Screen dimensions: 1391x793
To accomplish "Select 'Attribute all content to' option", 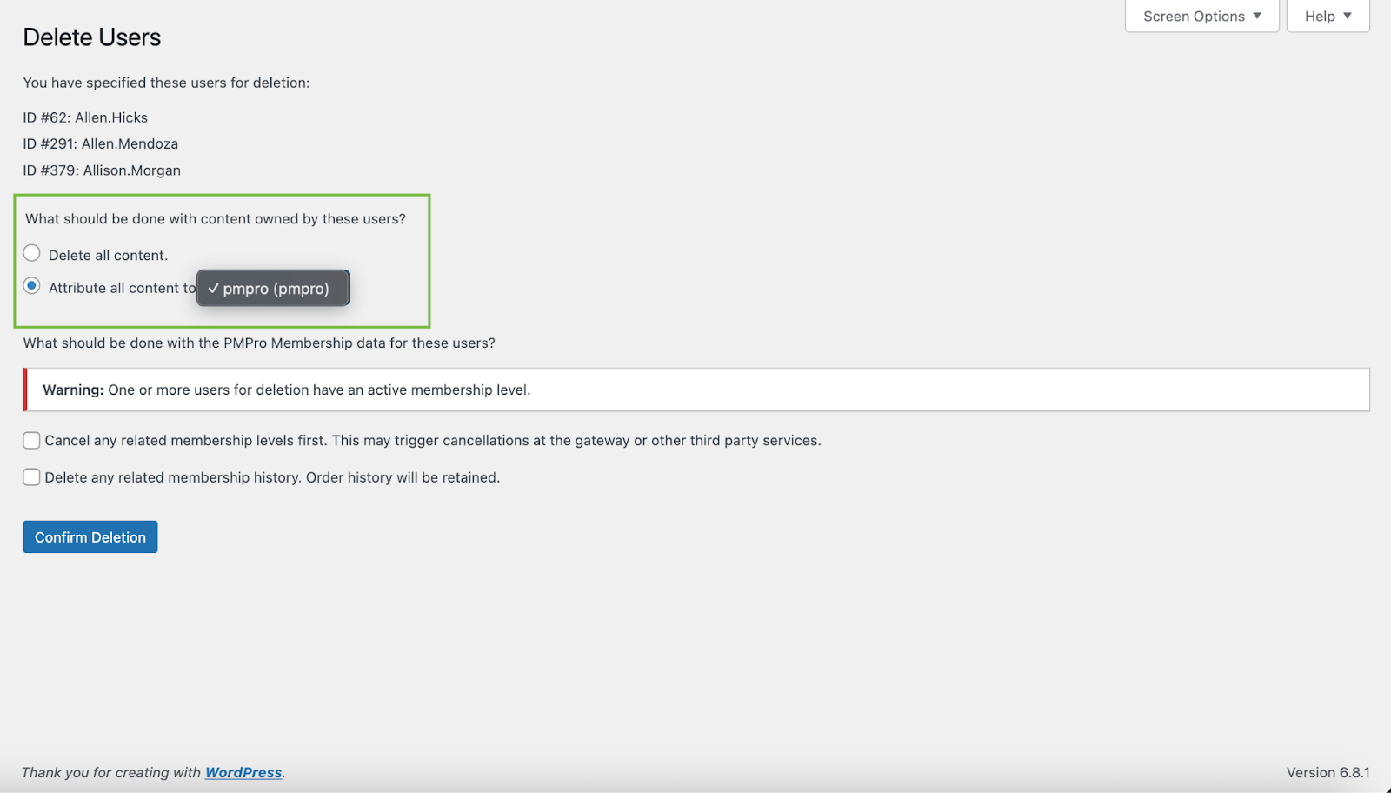I will 31,285.
